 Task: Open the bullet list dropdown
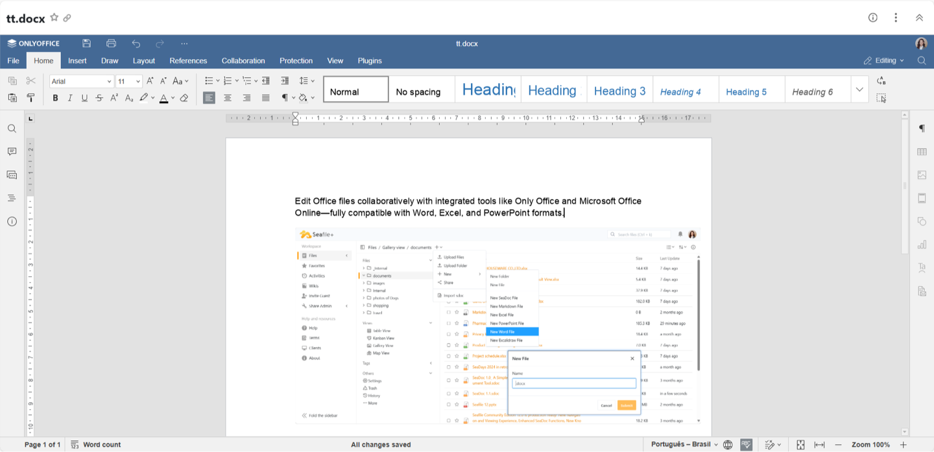(217, 81)
